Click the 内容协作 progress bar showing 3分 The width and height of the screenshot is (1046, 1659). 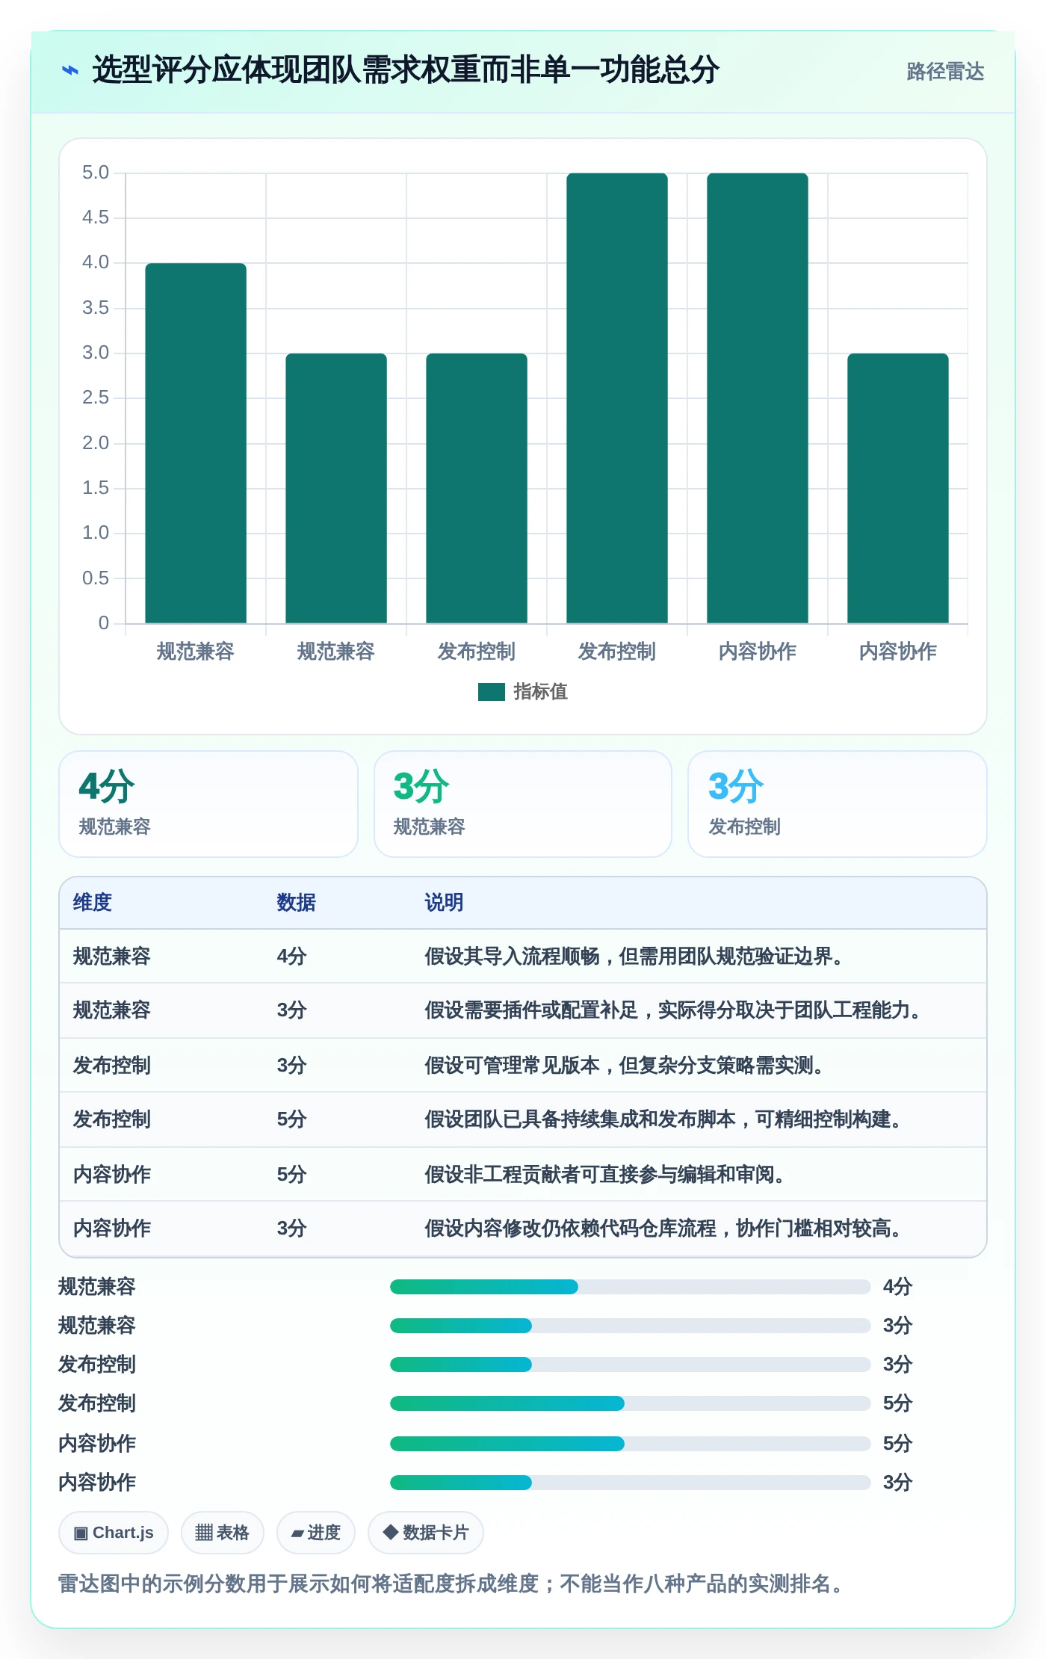[x=631, y=1483]
